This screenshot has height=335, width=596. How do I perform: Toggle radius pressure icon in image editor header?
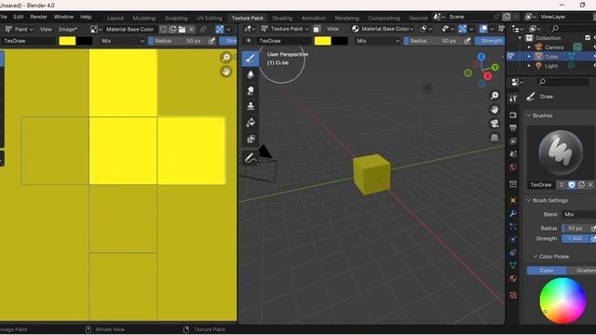point(211,41)
